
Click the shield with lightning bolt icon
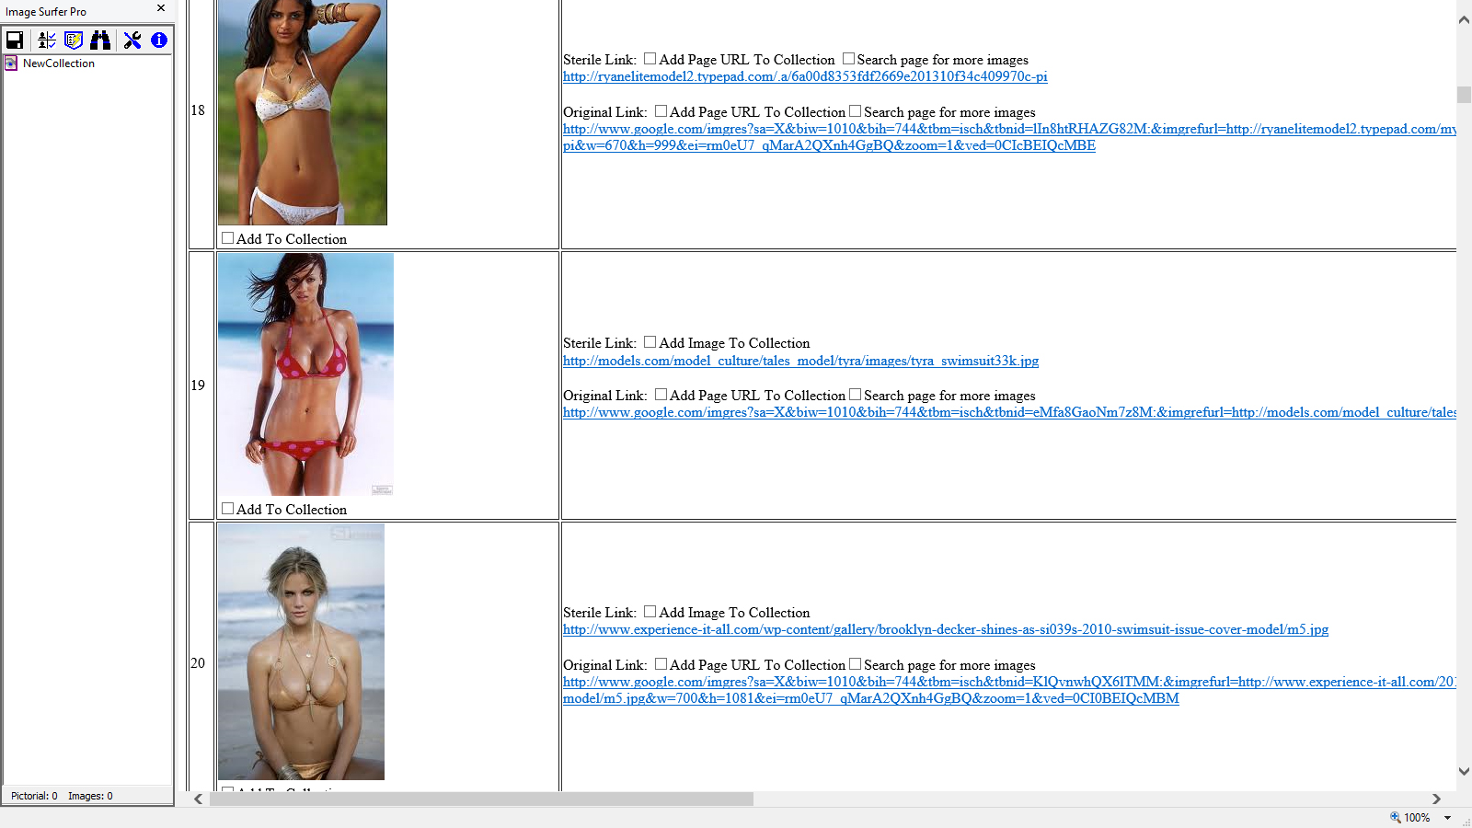(x=74, y=40)
